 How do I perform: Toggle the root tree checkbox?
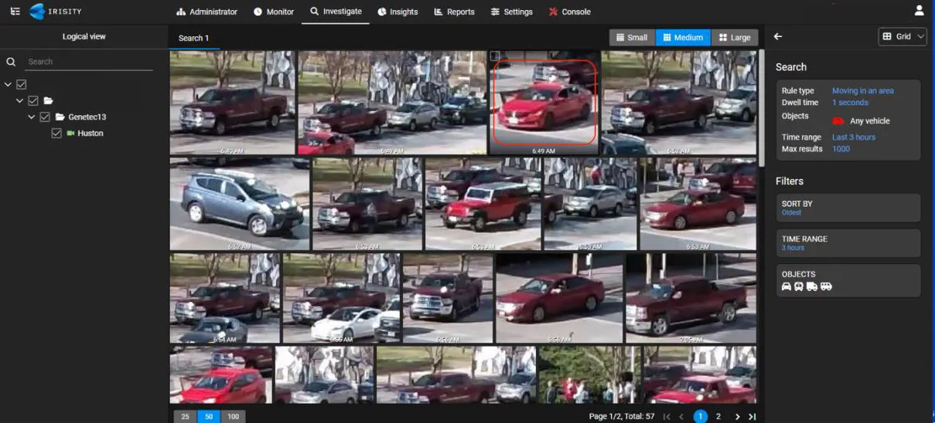22,84
